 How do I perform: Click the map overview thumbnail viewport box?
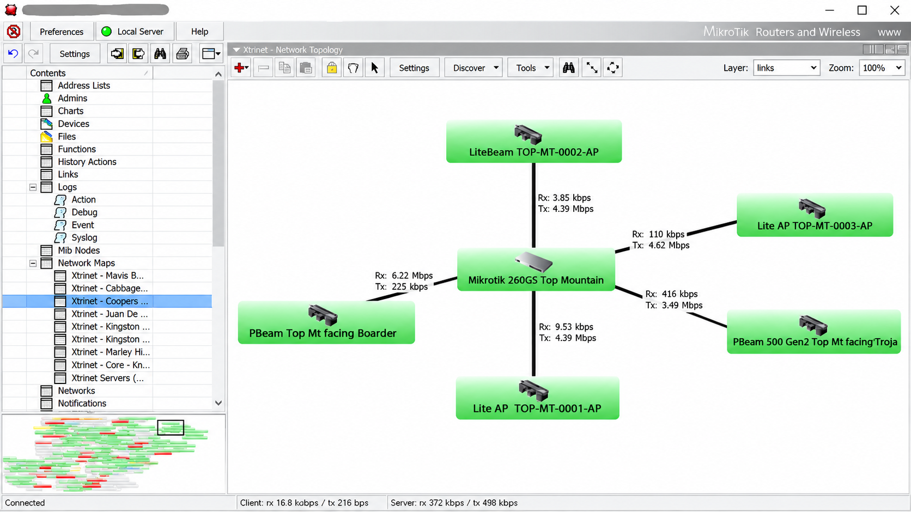click(x=171, y=428)
